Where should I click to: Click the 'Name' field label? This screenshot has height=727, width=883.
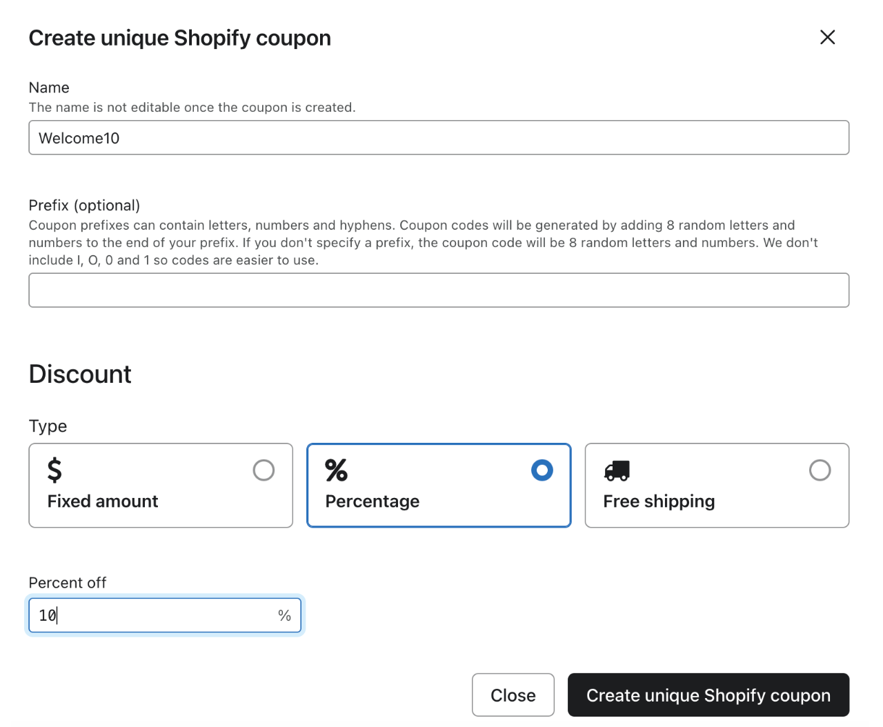coord(49,88)
